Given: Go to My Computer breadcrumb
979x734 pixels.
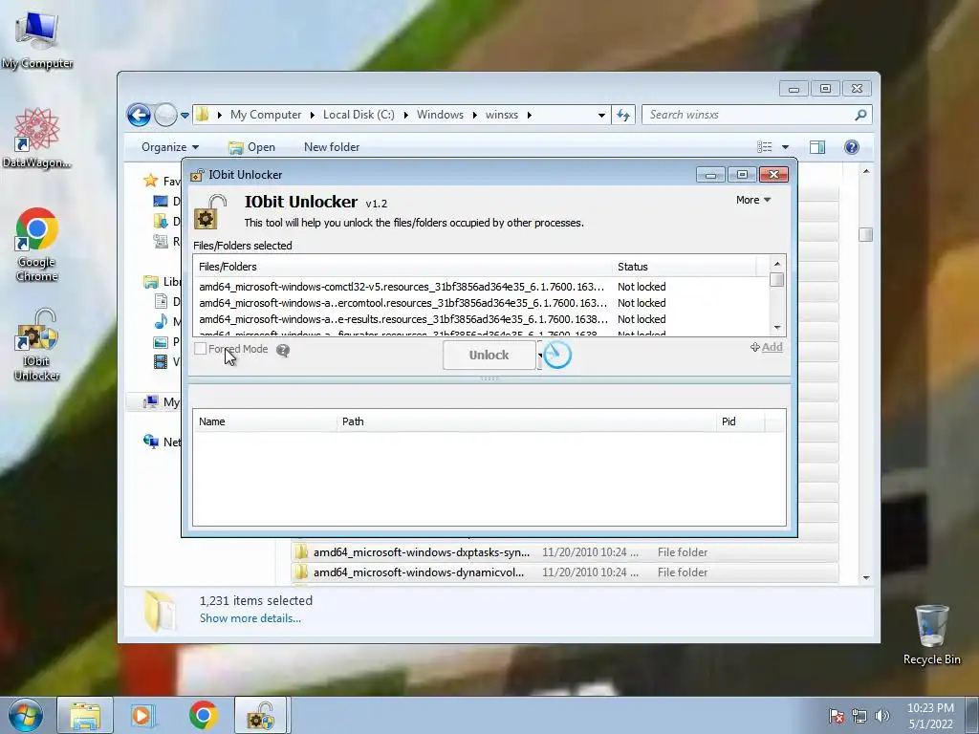Looking at the screenshot, I should [x=266, y=115].
